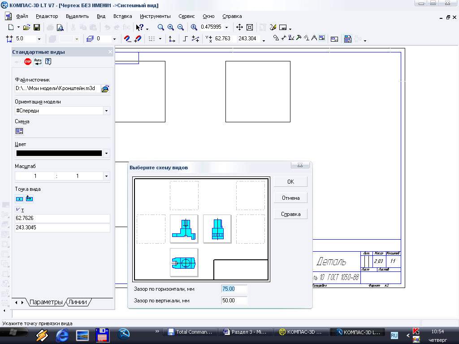Click the Stop command icon in panel
459x344 pixels.
click(x=27, y=61)
